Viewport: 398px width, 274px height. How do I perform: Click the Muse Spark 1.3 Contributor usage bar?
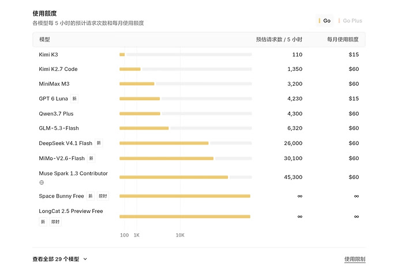pos(186,177)
